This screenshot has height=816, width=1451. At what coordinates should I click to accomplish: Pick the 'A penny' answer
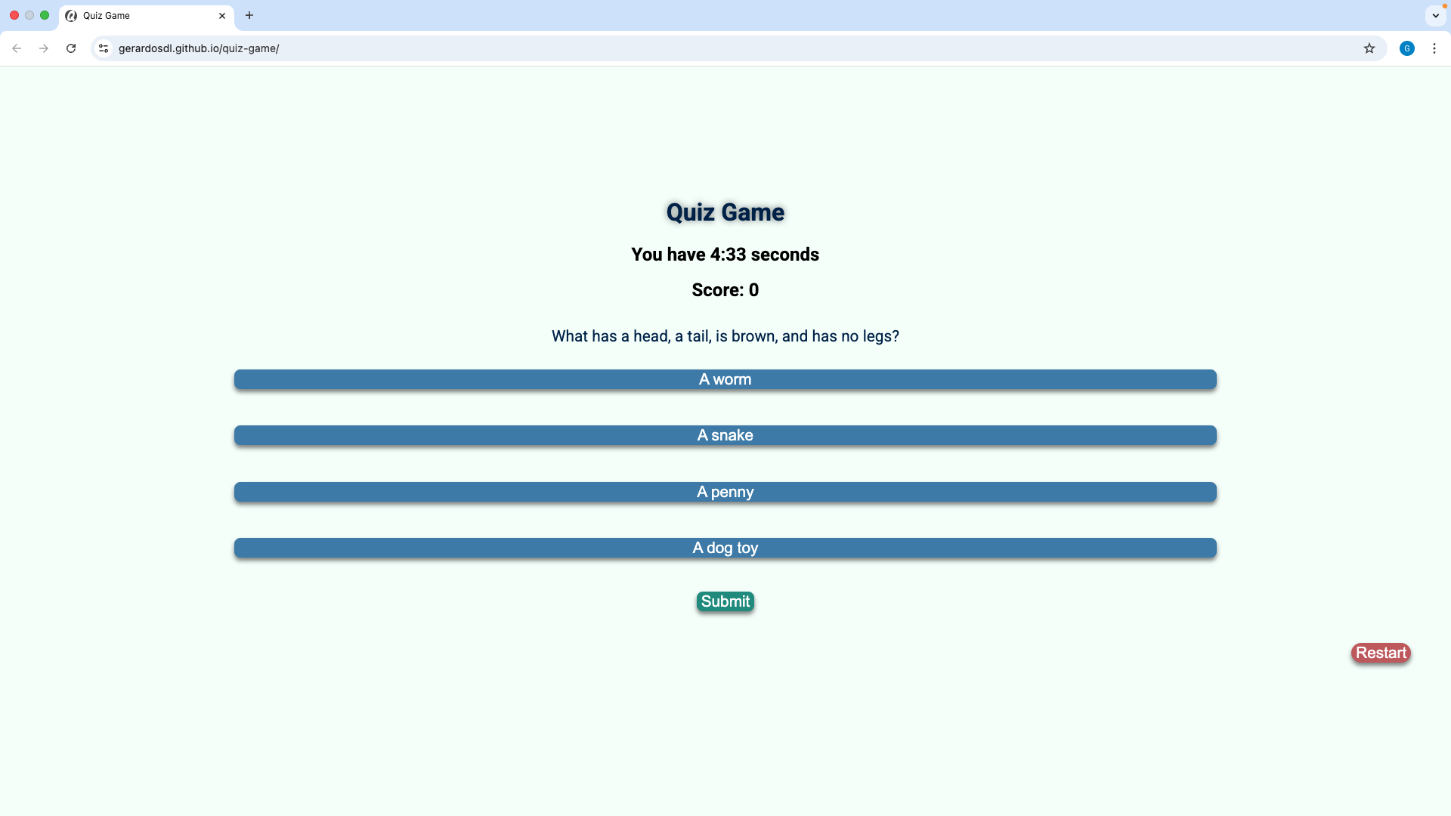[725, 492]
